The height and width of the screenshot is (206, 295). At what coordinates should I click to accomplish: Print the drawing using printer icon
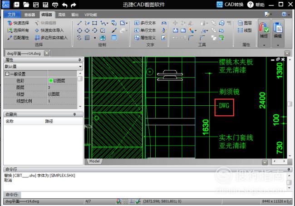tap(55, 5)
